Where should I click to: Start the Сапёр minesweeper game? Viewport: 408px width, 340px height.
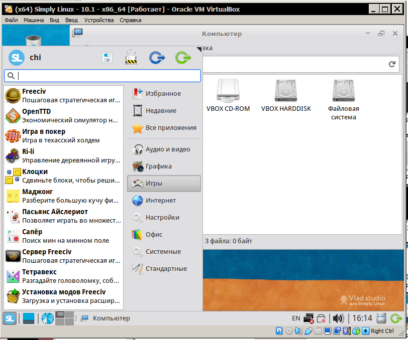(63, 236)
